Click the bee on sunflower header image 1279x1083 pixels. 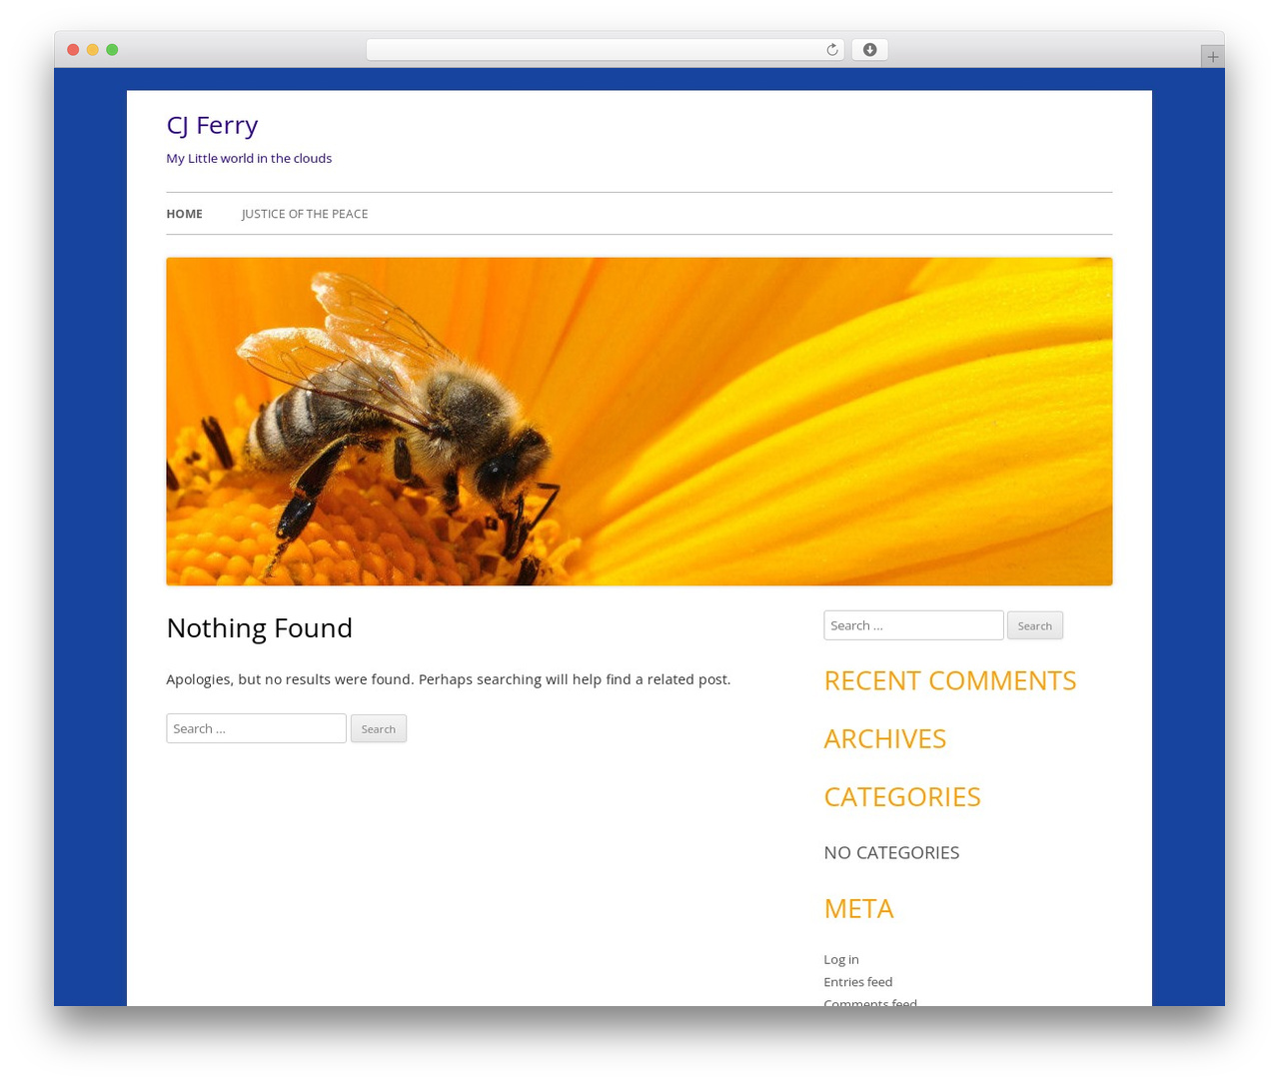(639, 422)
